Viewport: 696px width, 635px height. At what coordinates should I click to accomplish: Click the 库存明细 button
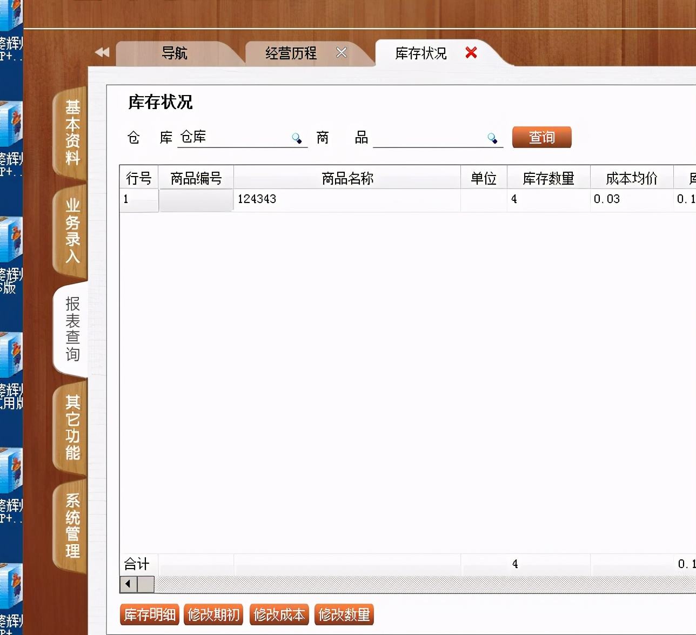[149, 615]
